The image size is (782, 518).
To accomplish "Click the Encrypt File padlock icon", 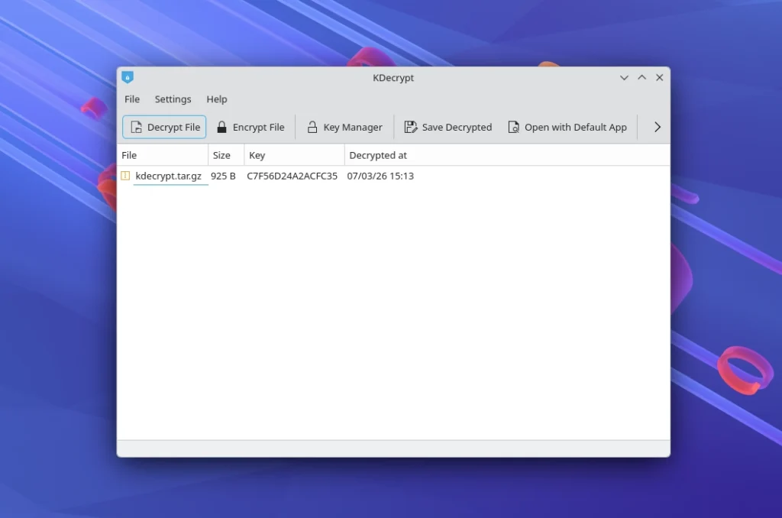I will point(221,128).
